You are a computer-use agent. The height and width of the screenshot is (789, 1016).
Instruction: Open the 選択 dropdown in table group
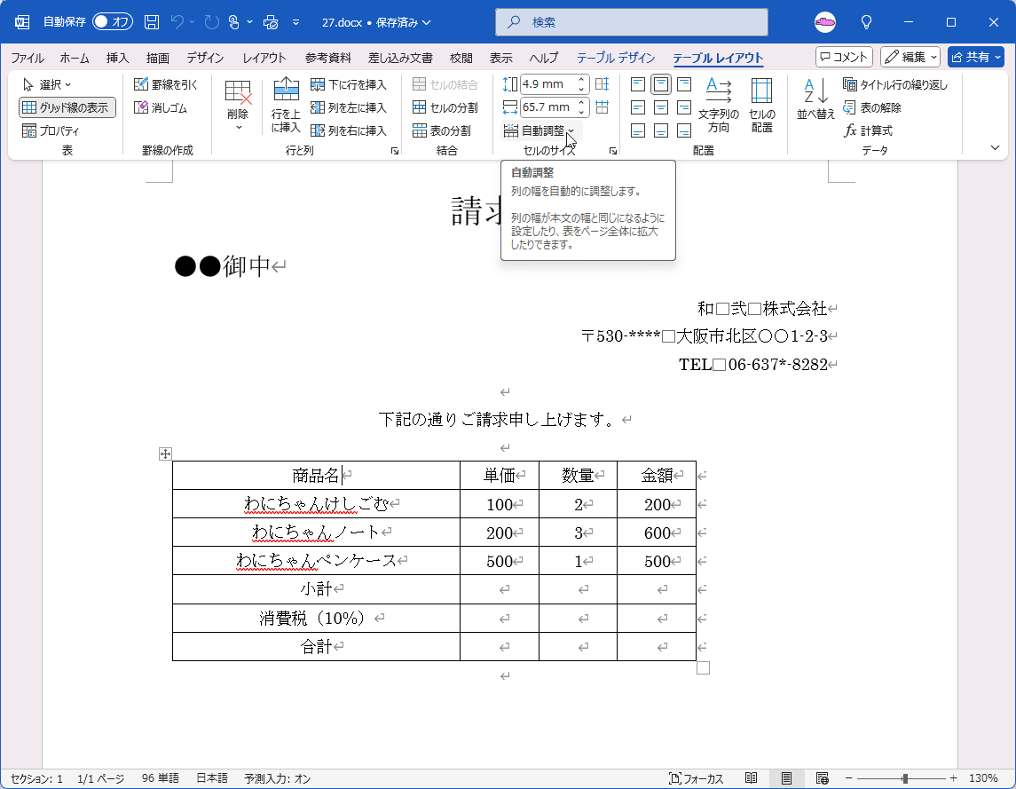click(47, 84)
